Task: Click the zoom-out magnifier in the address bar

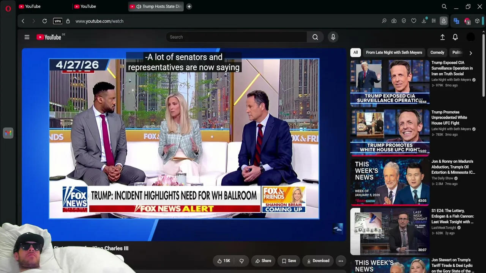Action: [384, 21]
